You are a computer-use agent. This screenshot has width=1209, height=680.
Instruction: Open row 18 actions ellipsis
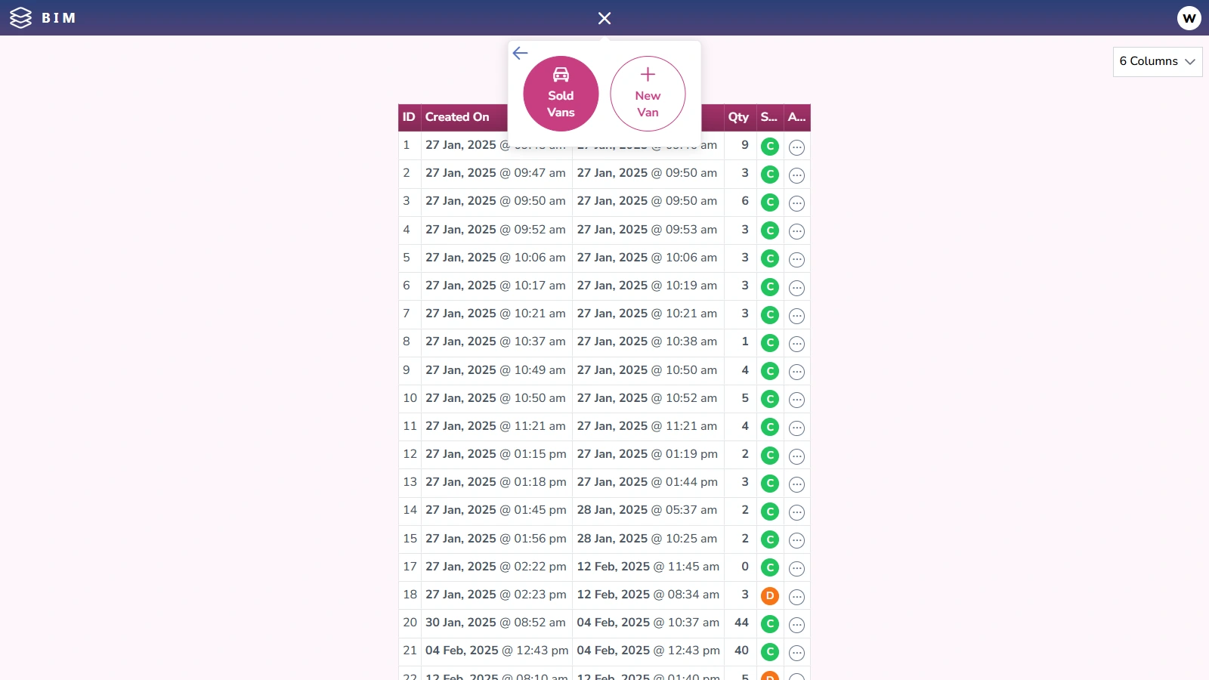tap(796, 597)
